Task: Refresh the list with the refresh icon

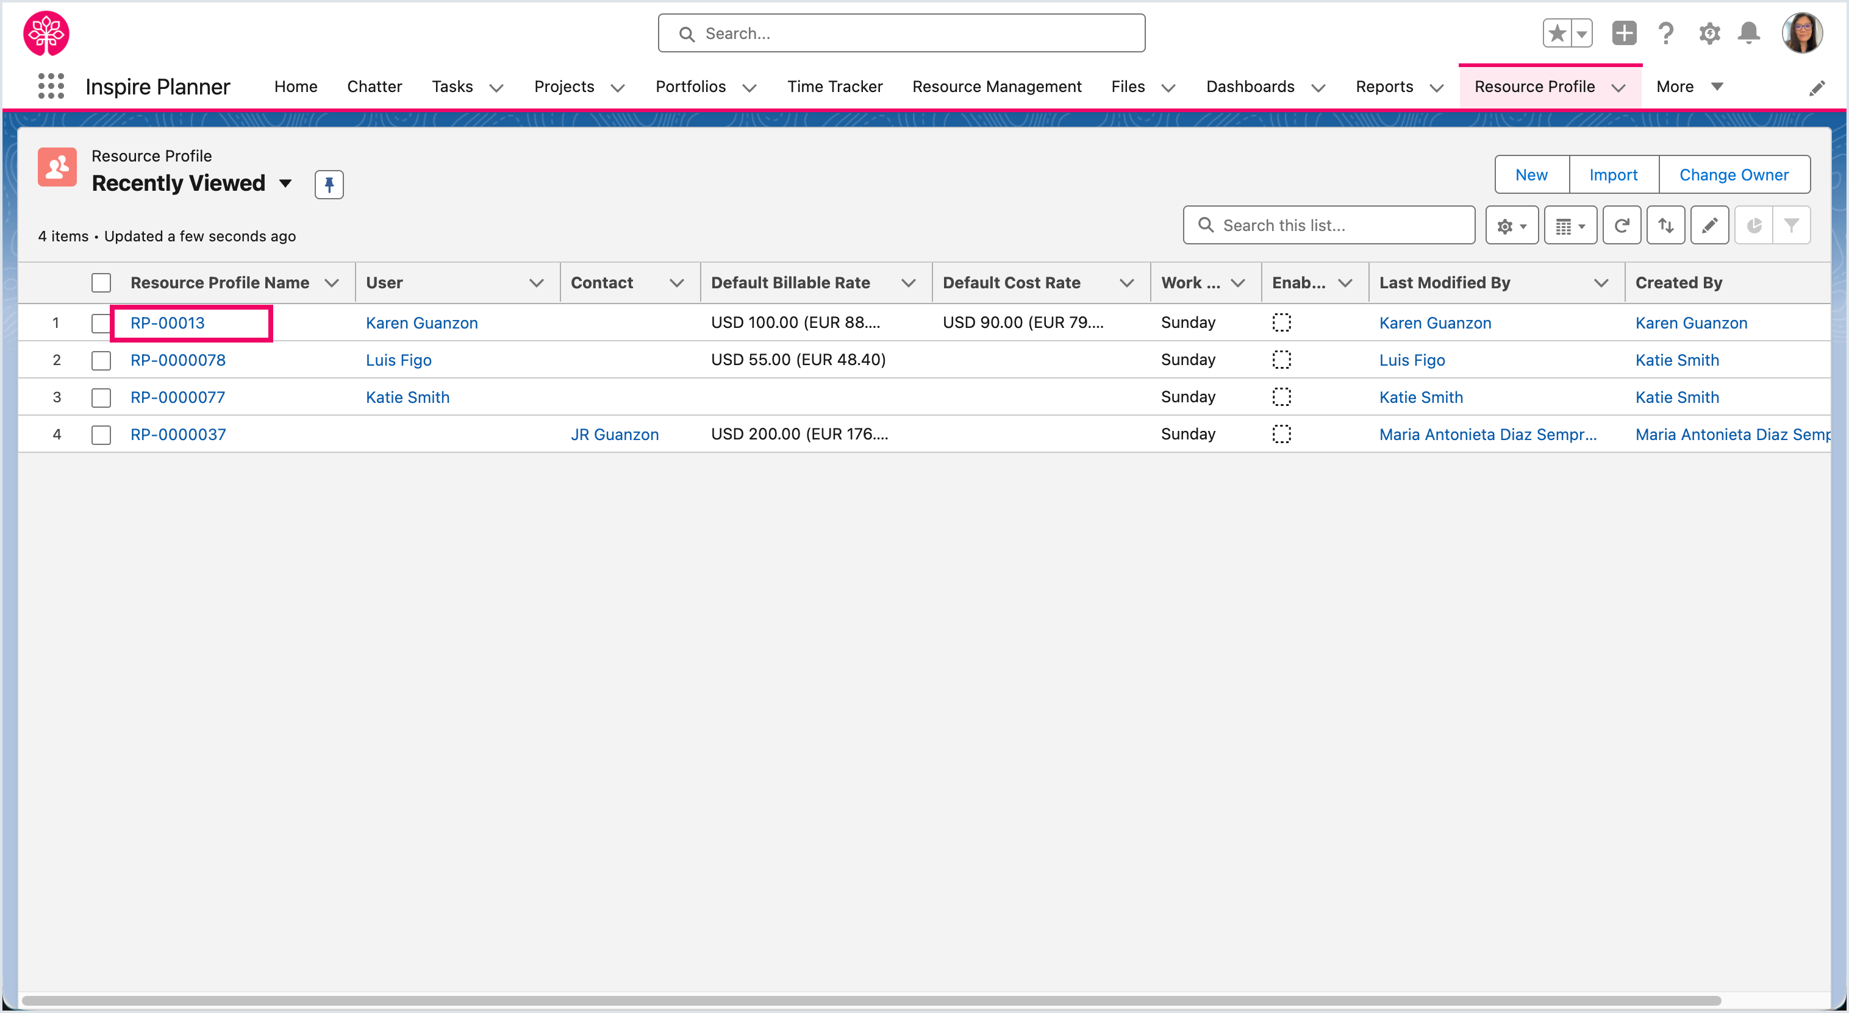Action: (x=1622, y=226)
